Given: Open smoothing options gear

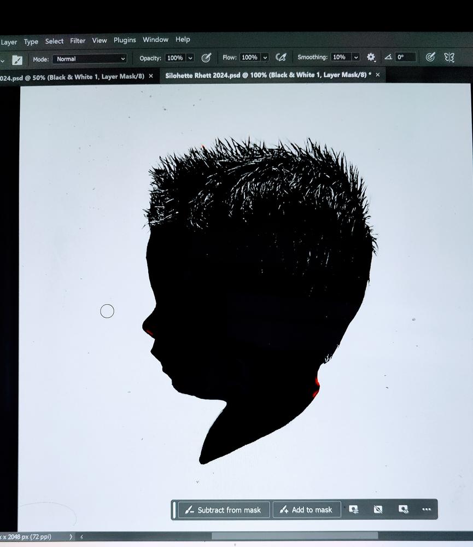Looking at the screenshot, I should [371, 57].
